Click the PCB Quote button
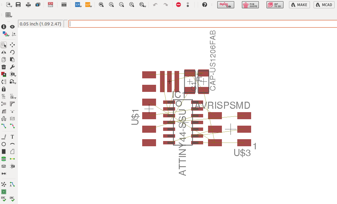Viewport: 337px width, 204px height. [250, 5]
